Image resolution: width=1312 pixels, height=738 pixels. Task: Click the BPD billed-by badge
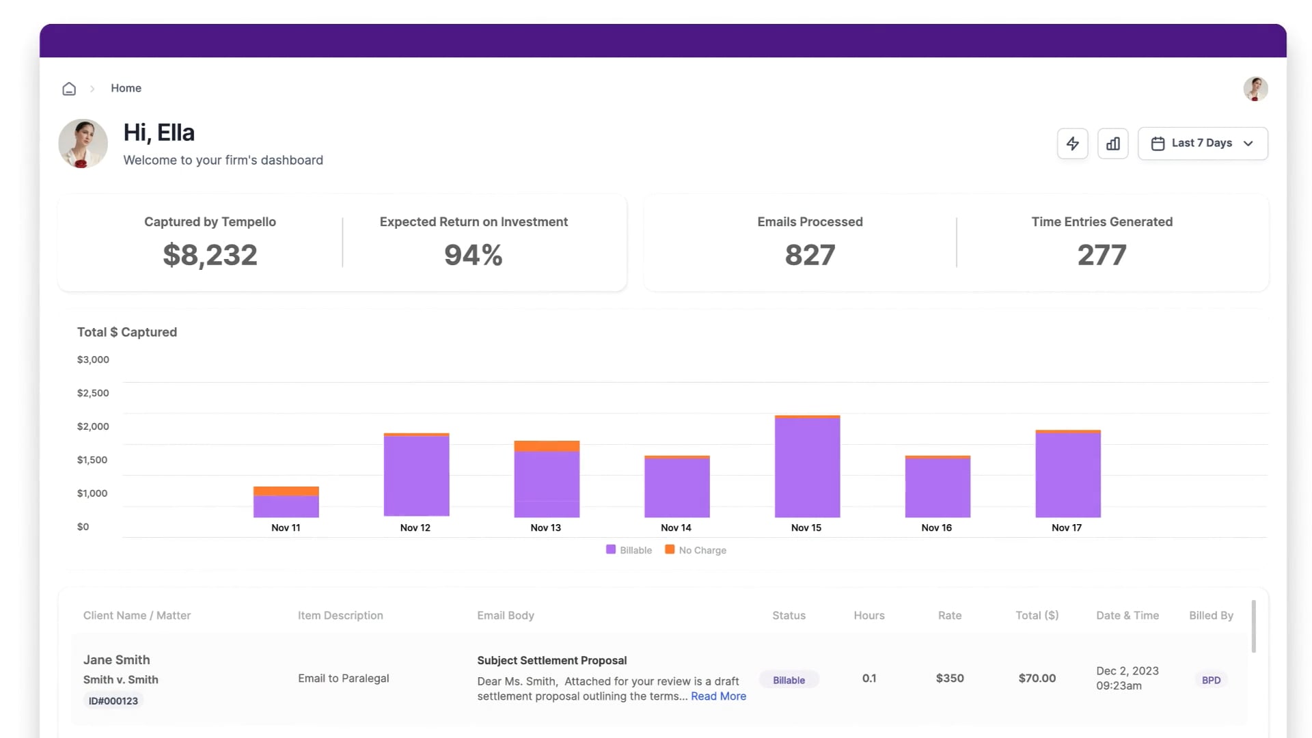[x=1211, y=680]
